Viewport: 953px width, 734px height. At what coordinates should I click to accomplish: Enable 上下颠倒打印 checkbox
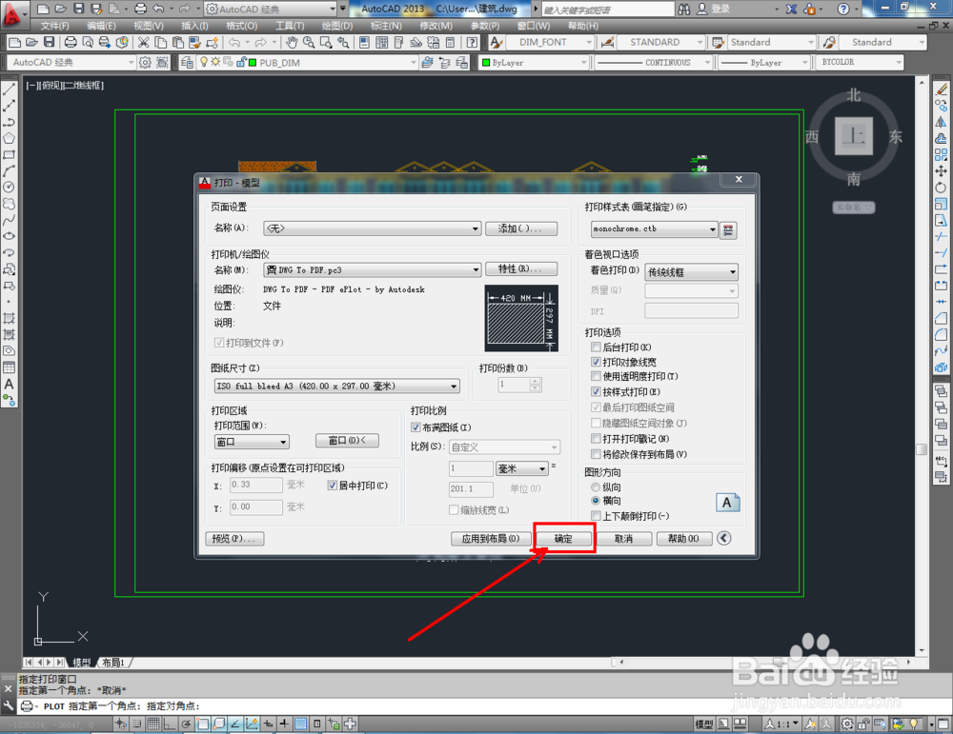[596, 516]
